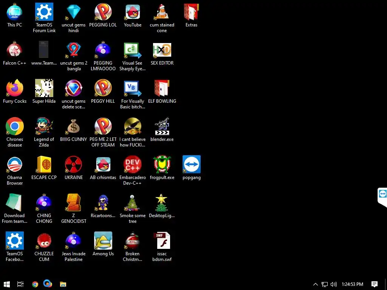The image size is (387, 290).
Task: Open the network status tray icon
Action: (325, 284)
